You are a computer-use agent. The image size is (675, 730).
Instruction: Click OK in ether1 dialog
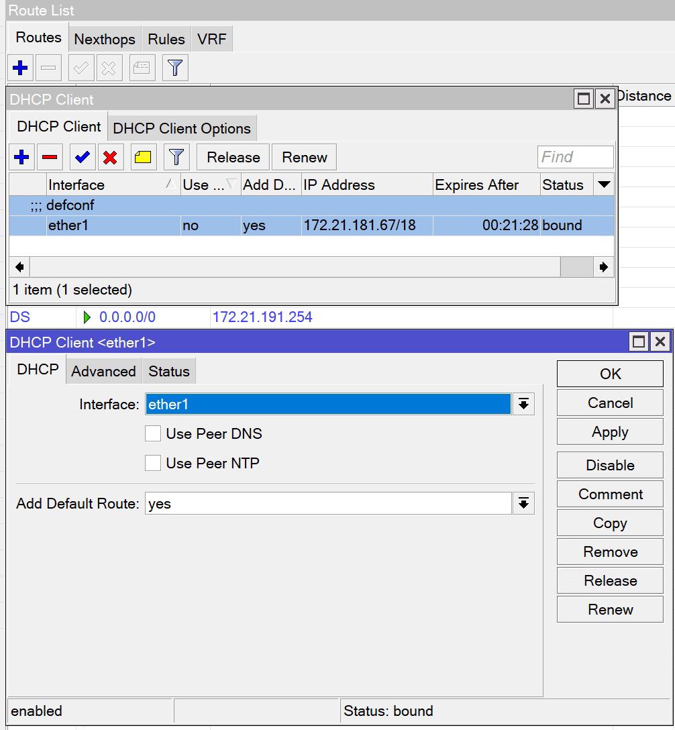tap(610, 374)
